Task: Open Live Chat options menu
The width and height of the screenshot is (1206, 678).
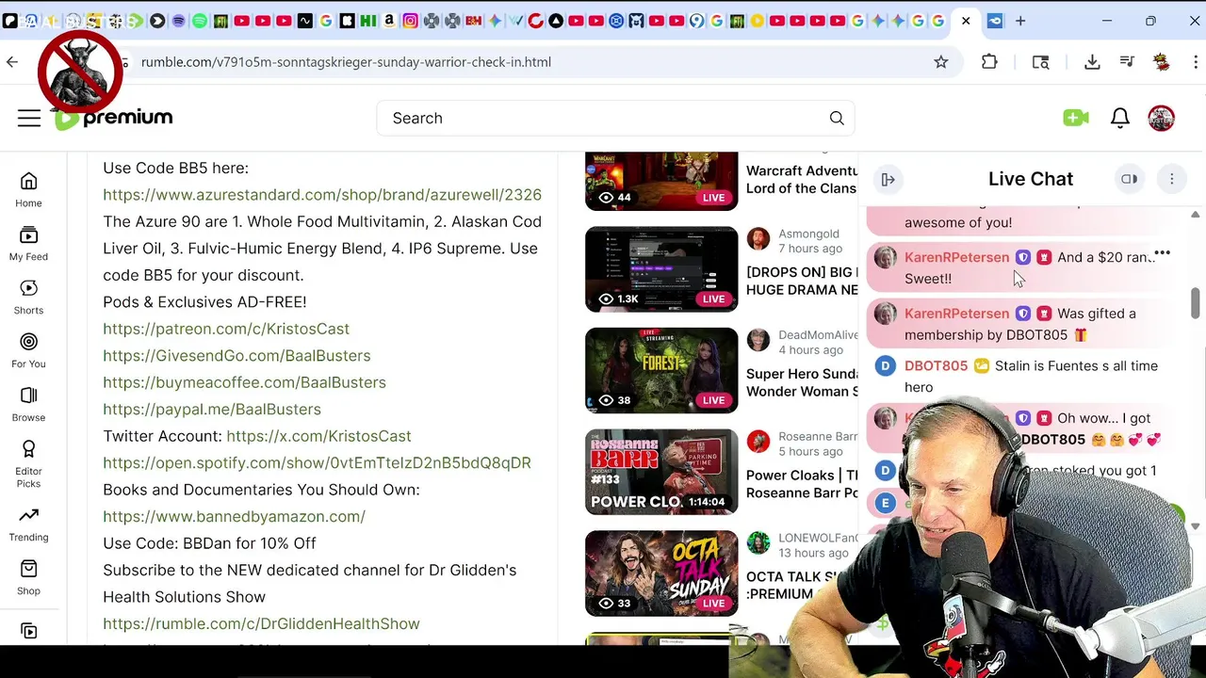Action: click(x=1171, y=179)
